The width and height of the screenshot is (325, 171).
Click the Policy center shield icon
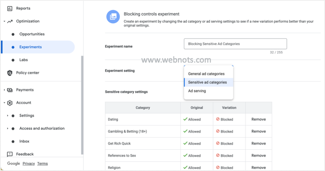tap(10, 73)
